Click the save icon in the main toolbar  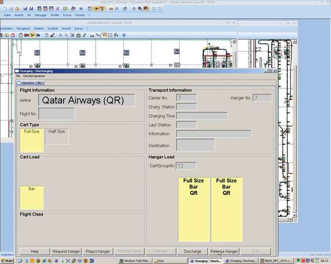(x=25, y=8)
